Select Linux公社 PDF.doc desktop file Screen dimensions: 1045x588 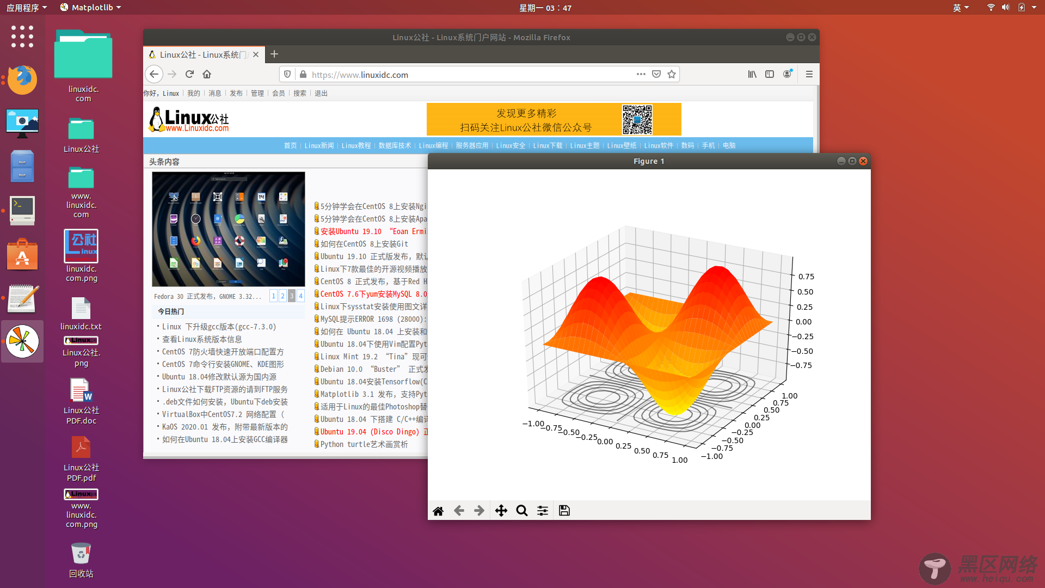tap(81, 401)
